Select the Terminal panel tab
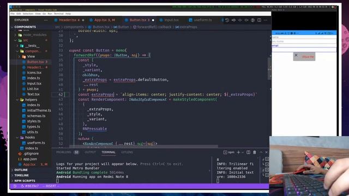 [x=109, y=152]
